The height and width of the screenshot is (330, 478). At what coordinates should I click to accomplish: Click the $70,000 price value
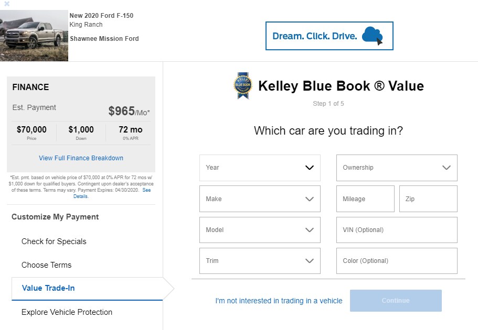click(x=31, y=130)
